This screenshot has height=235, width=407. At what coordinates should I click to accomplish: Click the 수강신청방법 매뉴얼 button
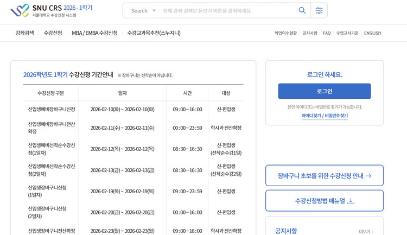320,201
